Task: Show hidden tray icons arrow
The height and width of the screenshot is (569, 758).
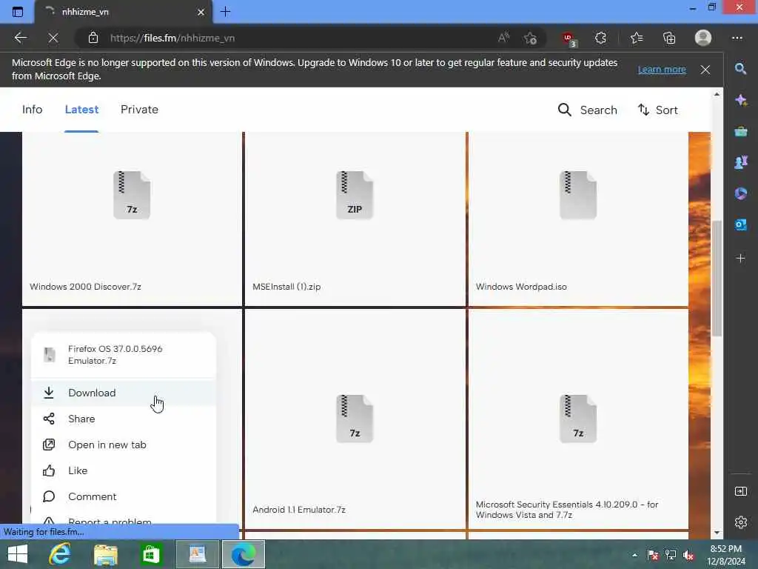Action: pos(634,555)
